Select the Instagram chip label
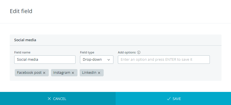Screen dimensions: 231x105 pyautogui.click(x=62, y=73)
